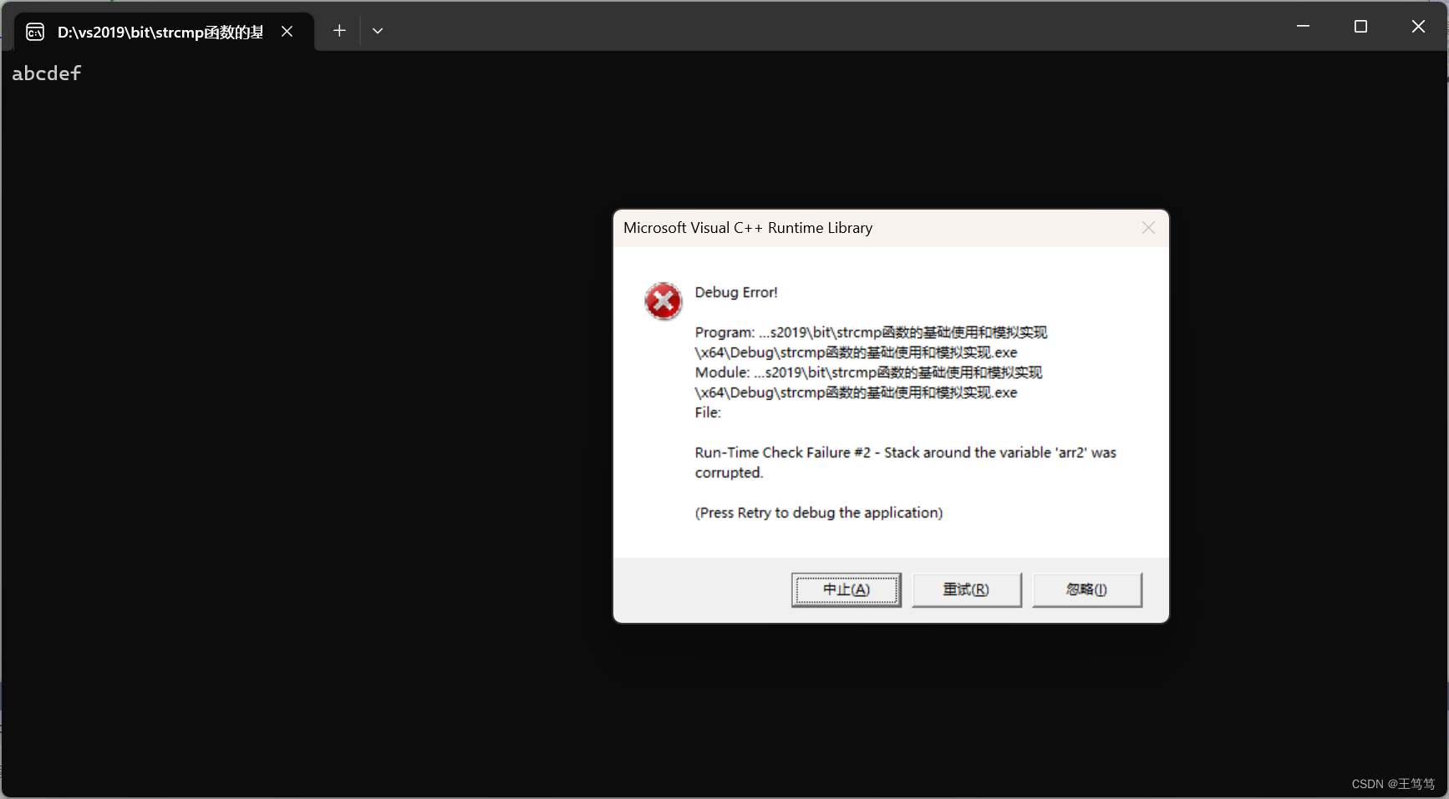Select the strcmp terminal tab
1449x799 pixels.
[164, 32]
